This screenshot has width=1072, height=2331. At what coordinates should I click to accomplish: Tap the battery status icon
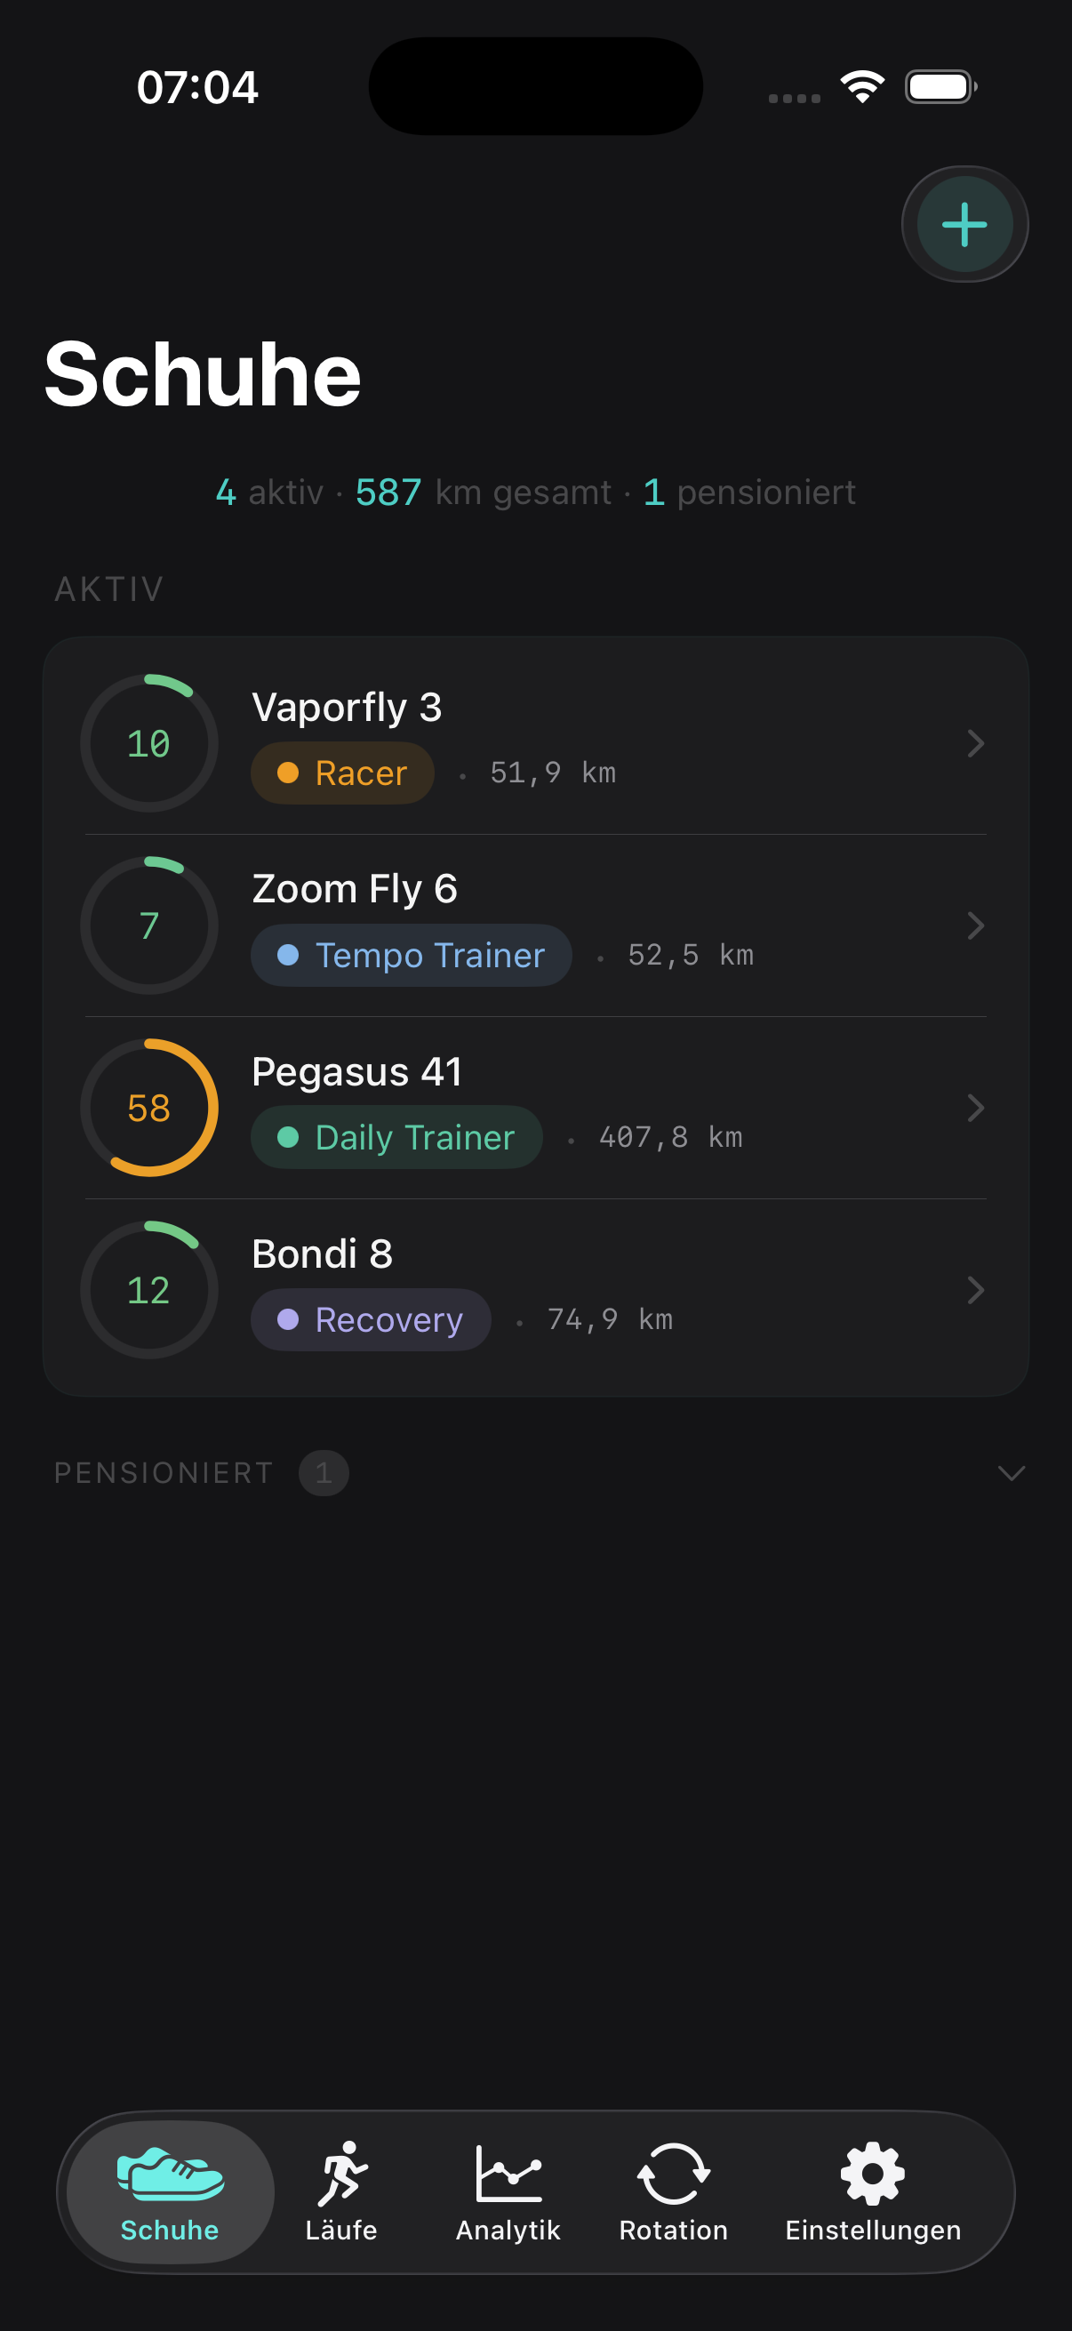tap(940, 87)
